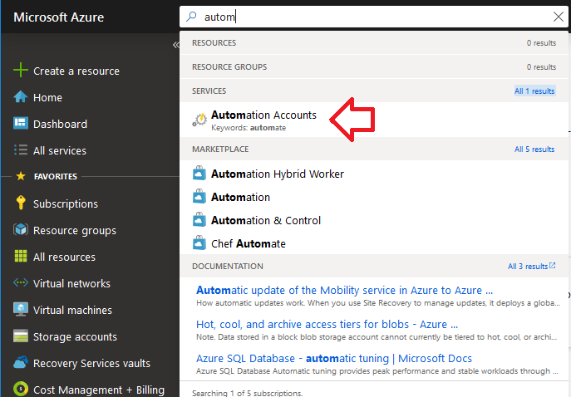This screenshot has width=571, height=397.
Task: Click the Cost Management + Billing icon
Action: pyautogui.click(x=21, y=389)
